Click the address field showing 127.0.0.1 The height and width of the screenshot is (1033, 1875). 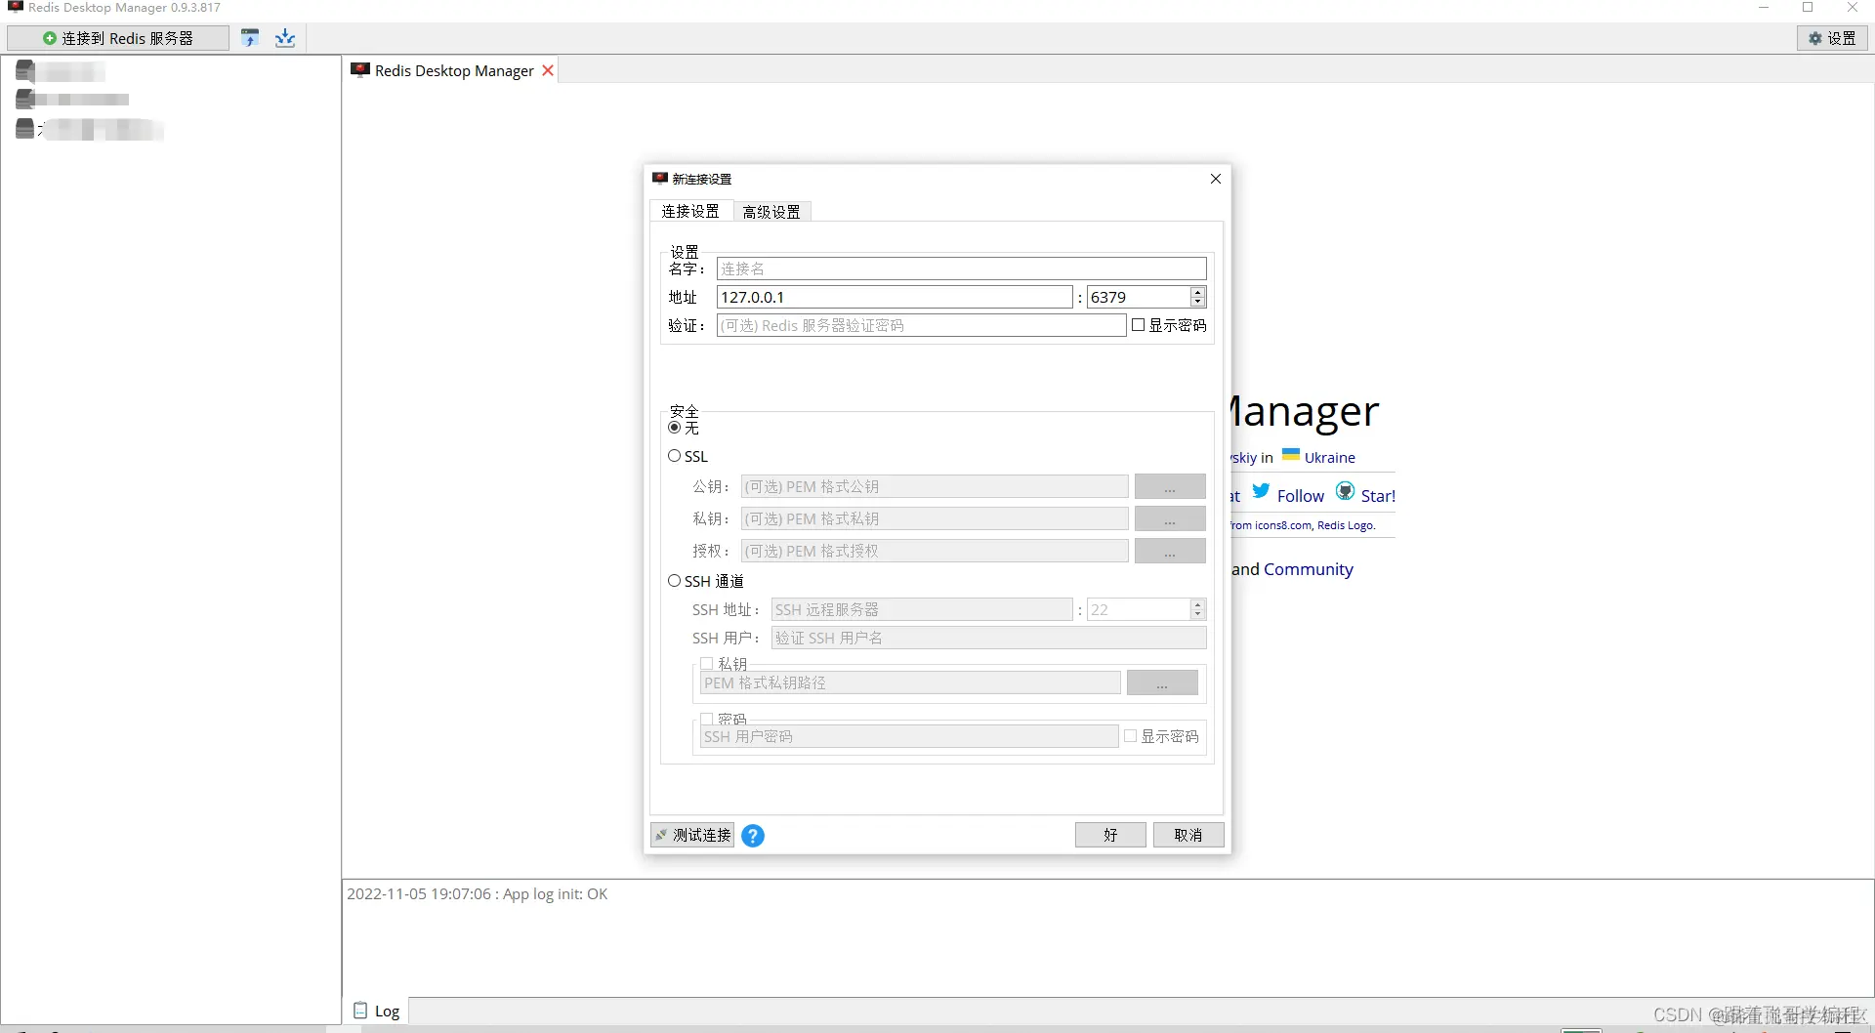(895, 297)
